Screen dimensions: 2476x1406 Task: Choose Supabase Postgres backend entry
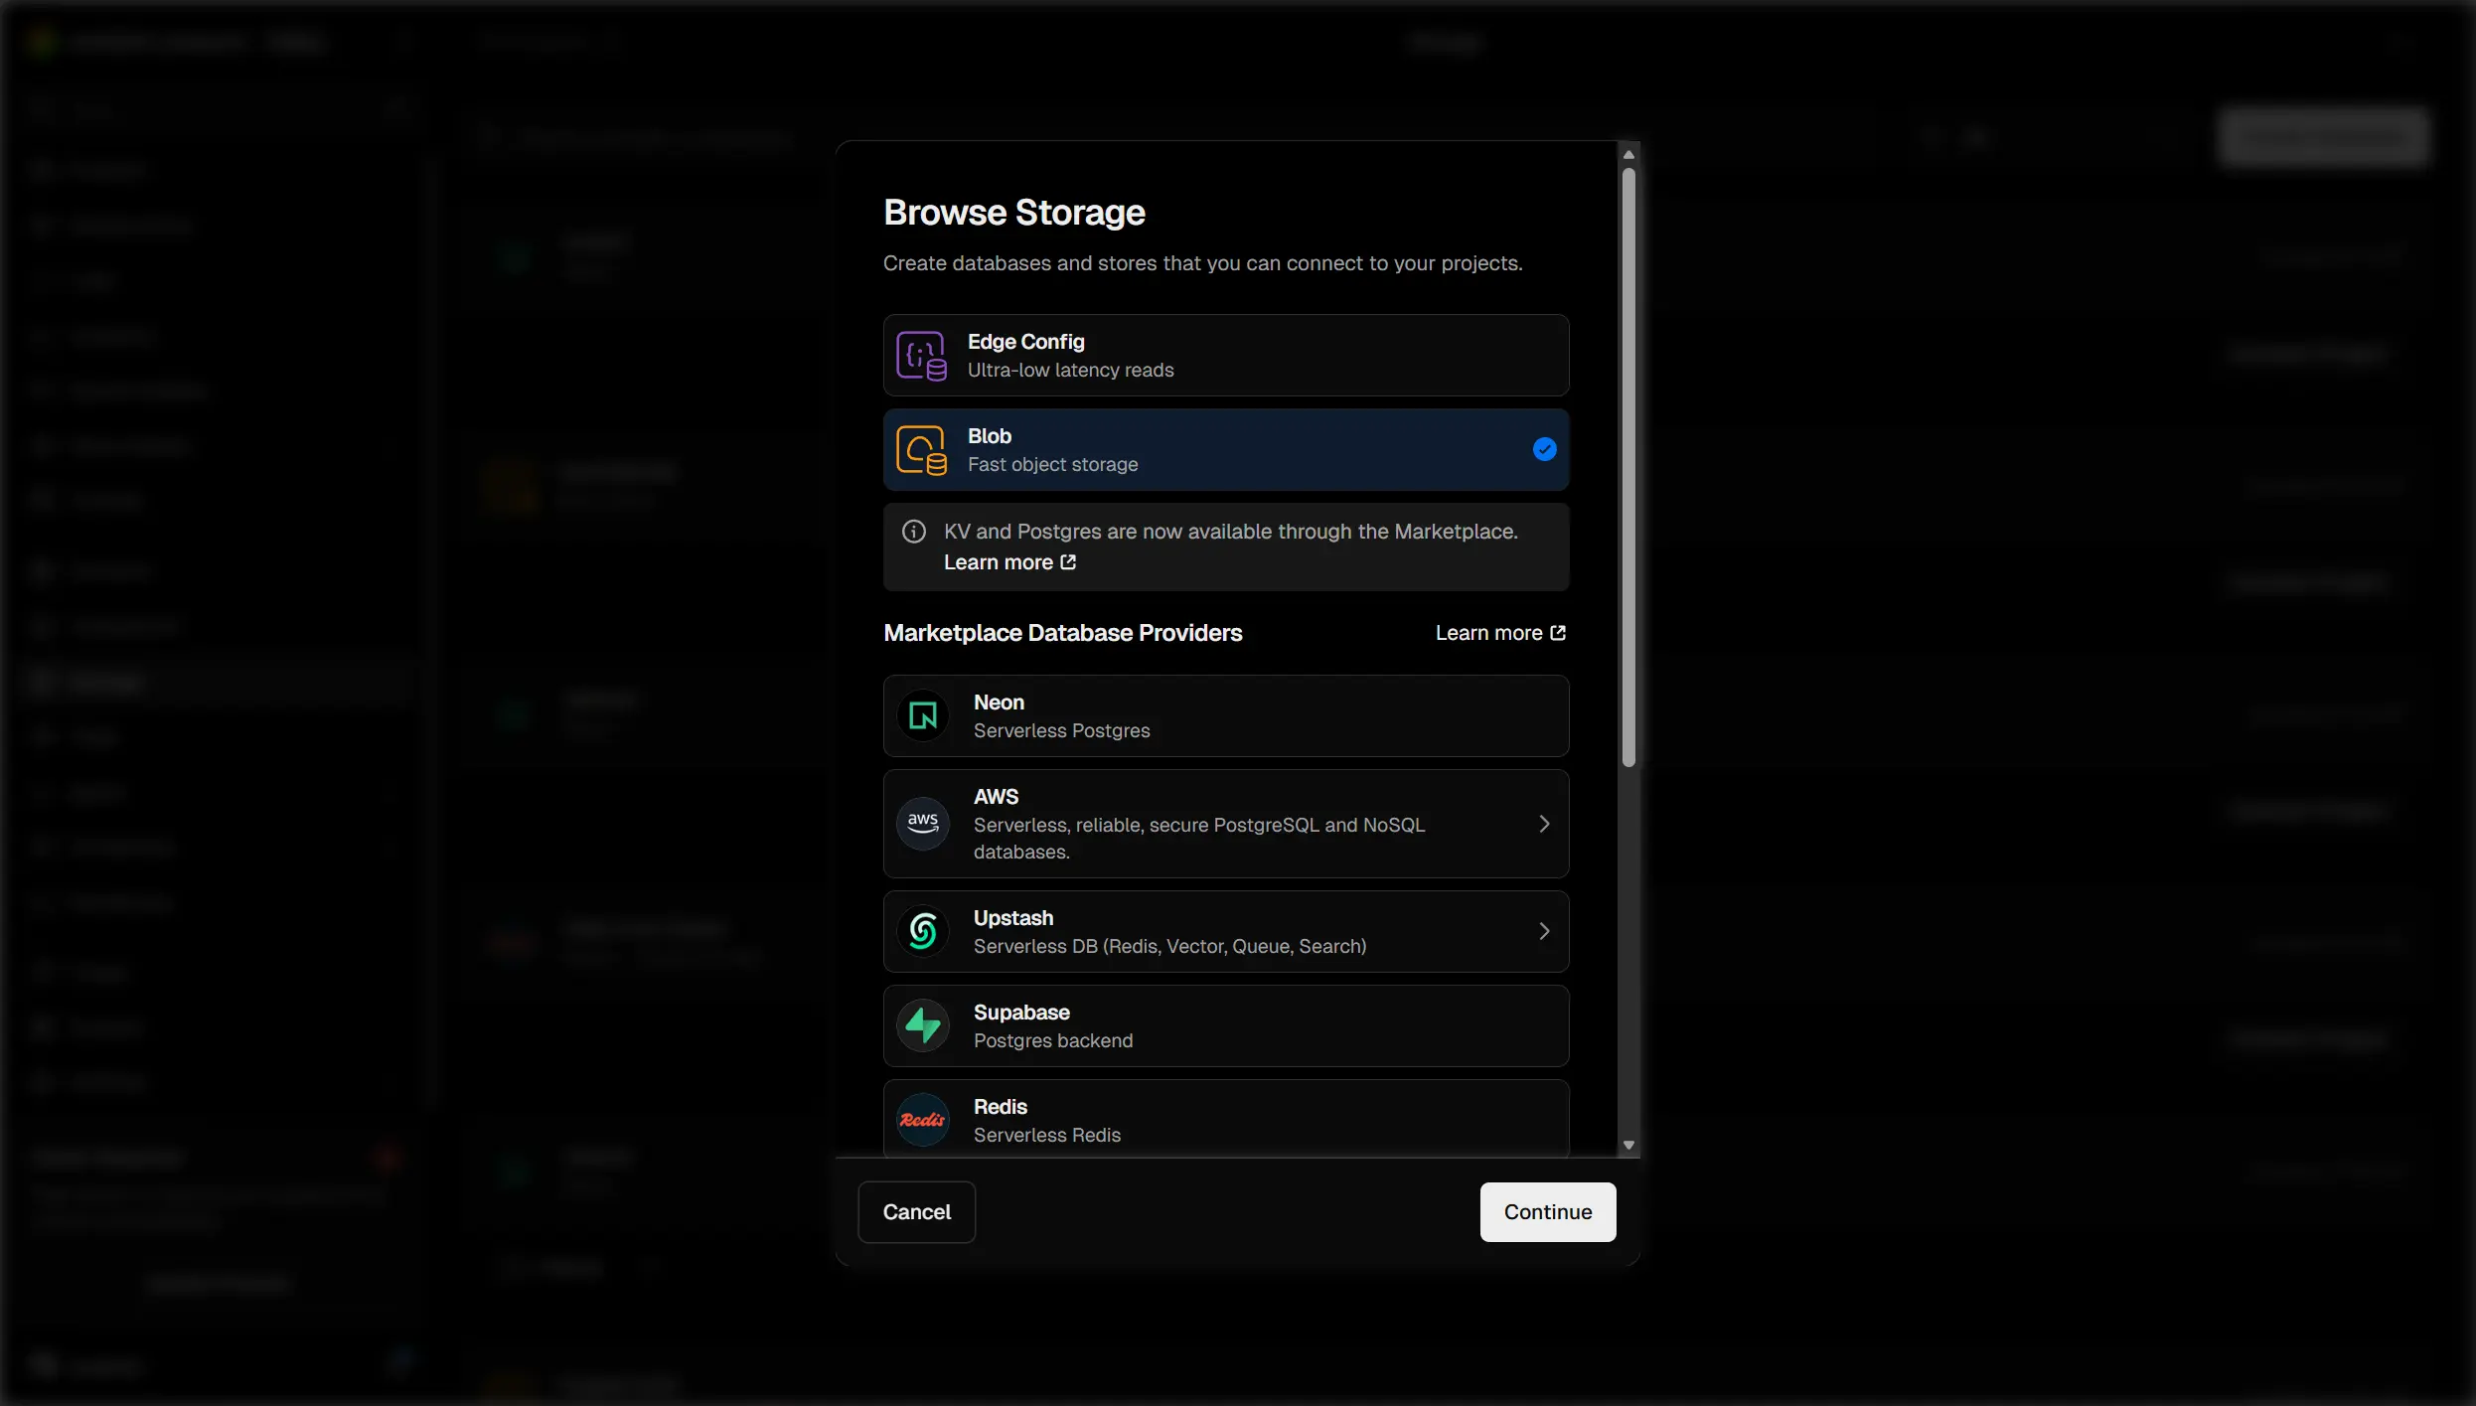[x=1224, y=1025]
